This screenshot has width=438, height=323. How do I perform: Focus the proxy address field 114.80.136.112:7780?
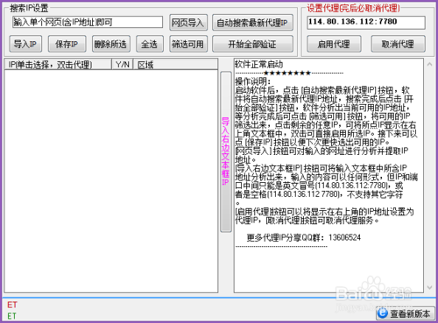366,23
